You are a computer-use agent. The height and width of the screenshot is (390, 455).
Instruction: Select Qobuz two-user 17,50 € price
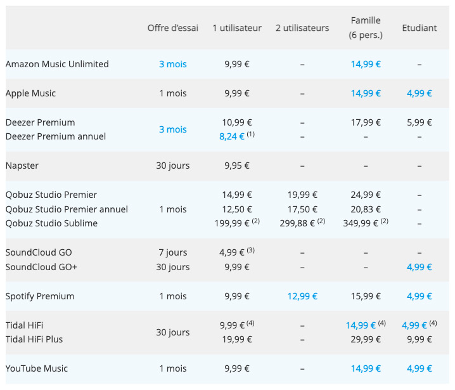click(x=302, y=209)
